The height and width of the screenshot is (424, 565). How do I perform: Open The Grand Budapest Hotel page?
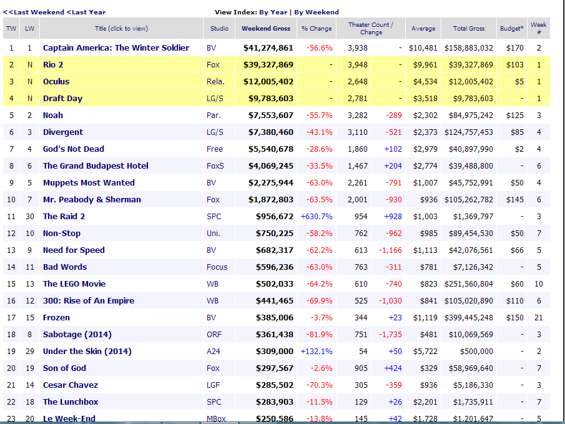[96, 166]
